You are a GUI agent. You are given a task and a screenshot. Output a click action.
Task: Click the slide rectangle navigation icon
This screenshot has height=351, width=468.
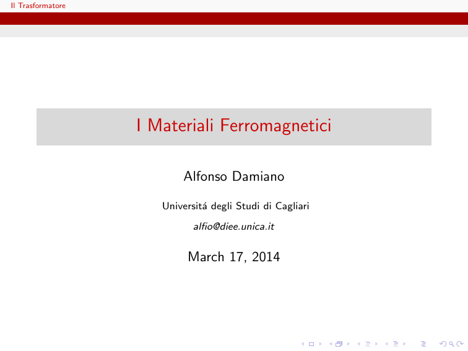coord(311,344)
